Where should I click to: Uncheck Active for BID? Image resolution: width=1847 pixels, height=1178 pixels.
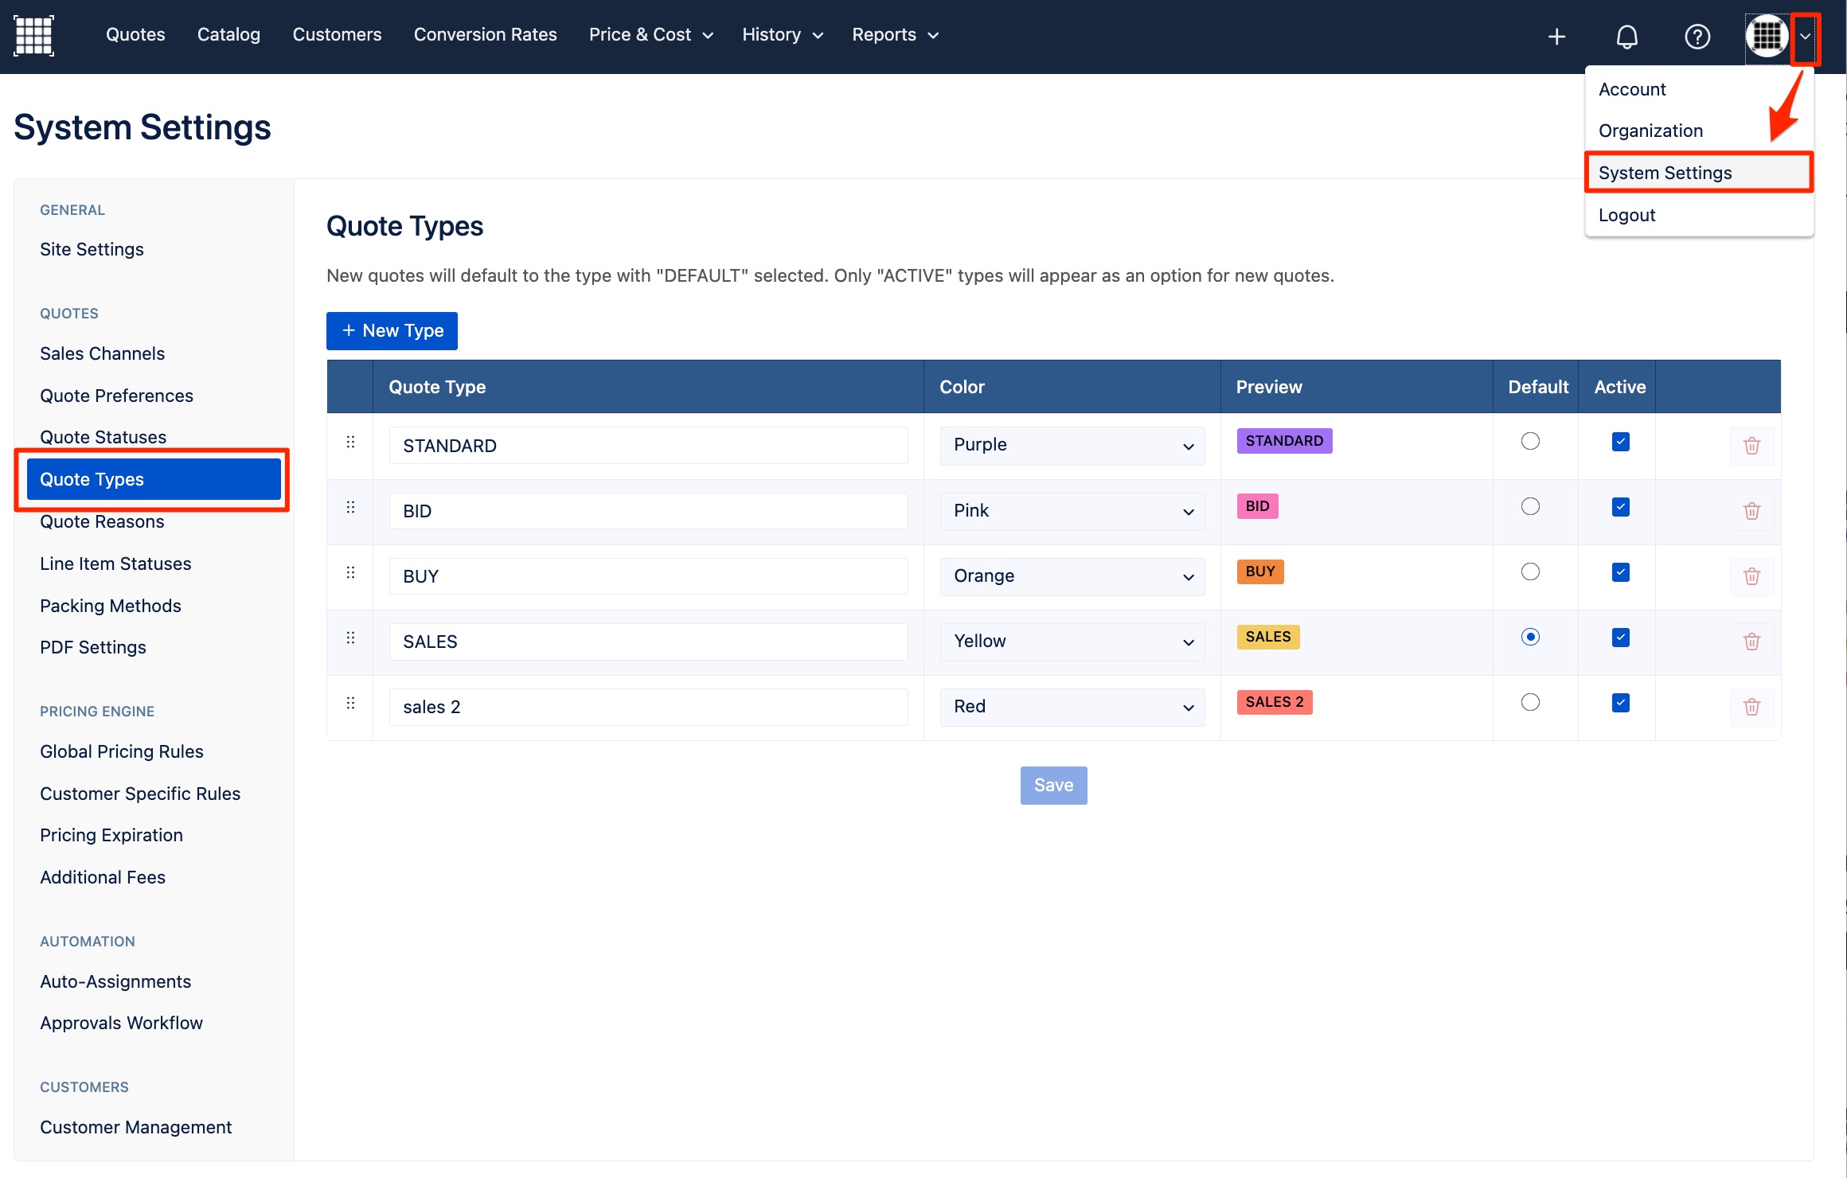(x=1620, y=507)
